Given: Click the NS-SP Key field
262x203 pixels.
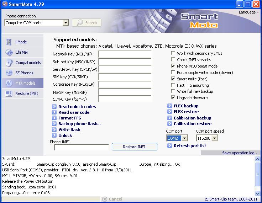Looking at the screenshot, I should [125, 92].
